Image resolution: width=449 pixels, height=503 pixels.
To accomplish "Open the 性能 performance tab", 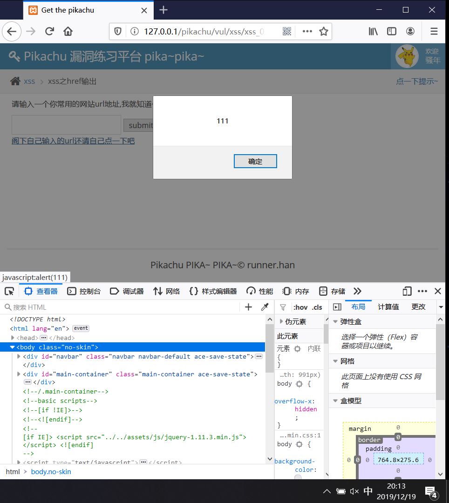I will click(x=260, y=291).
